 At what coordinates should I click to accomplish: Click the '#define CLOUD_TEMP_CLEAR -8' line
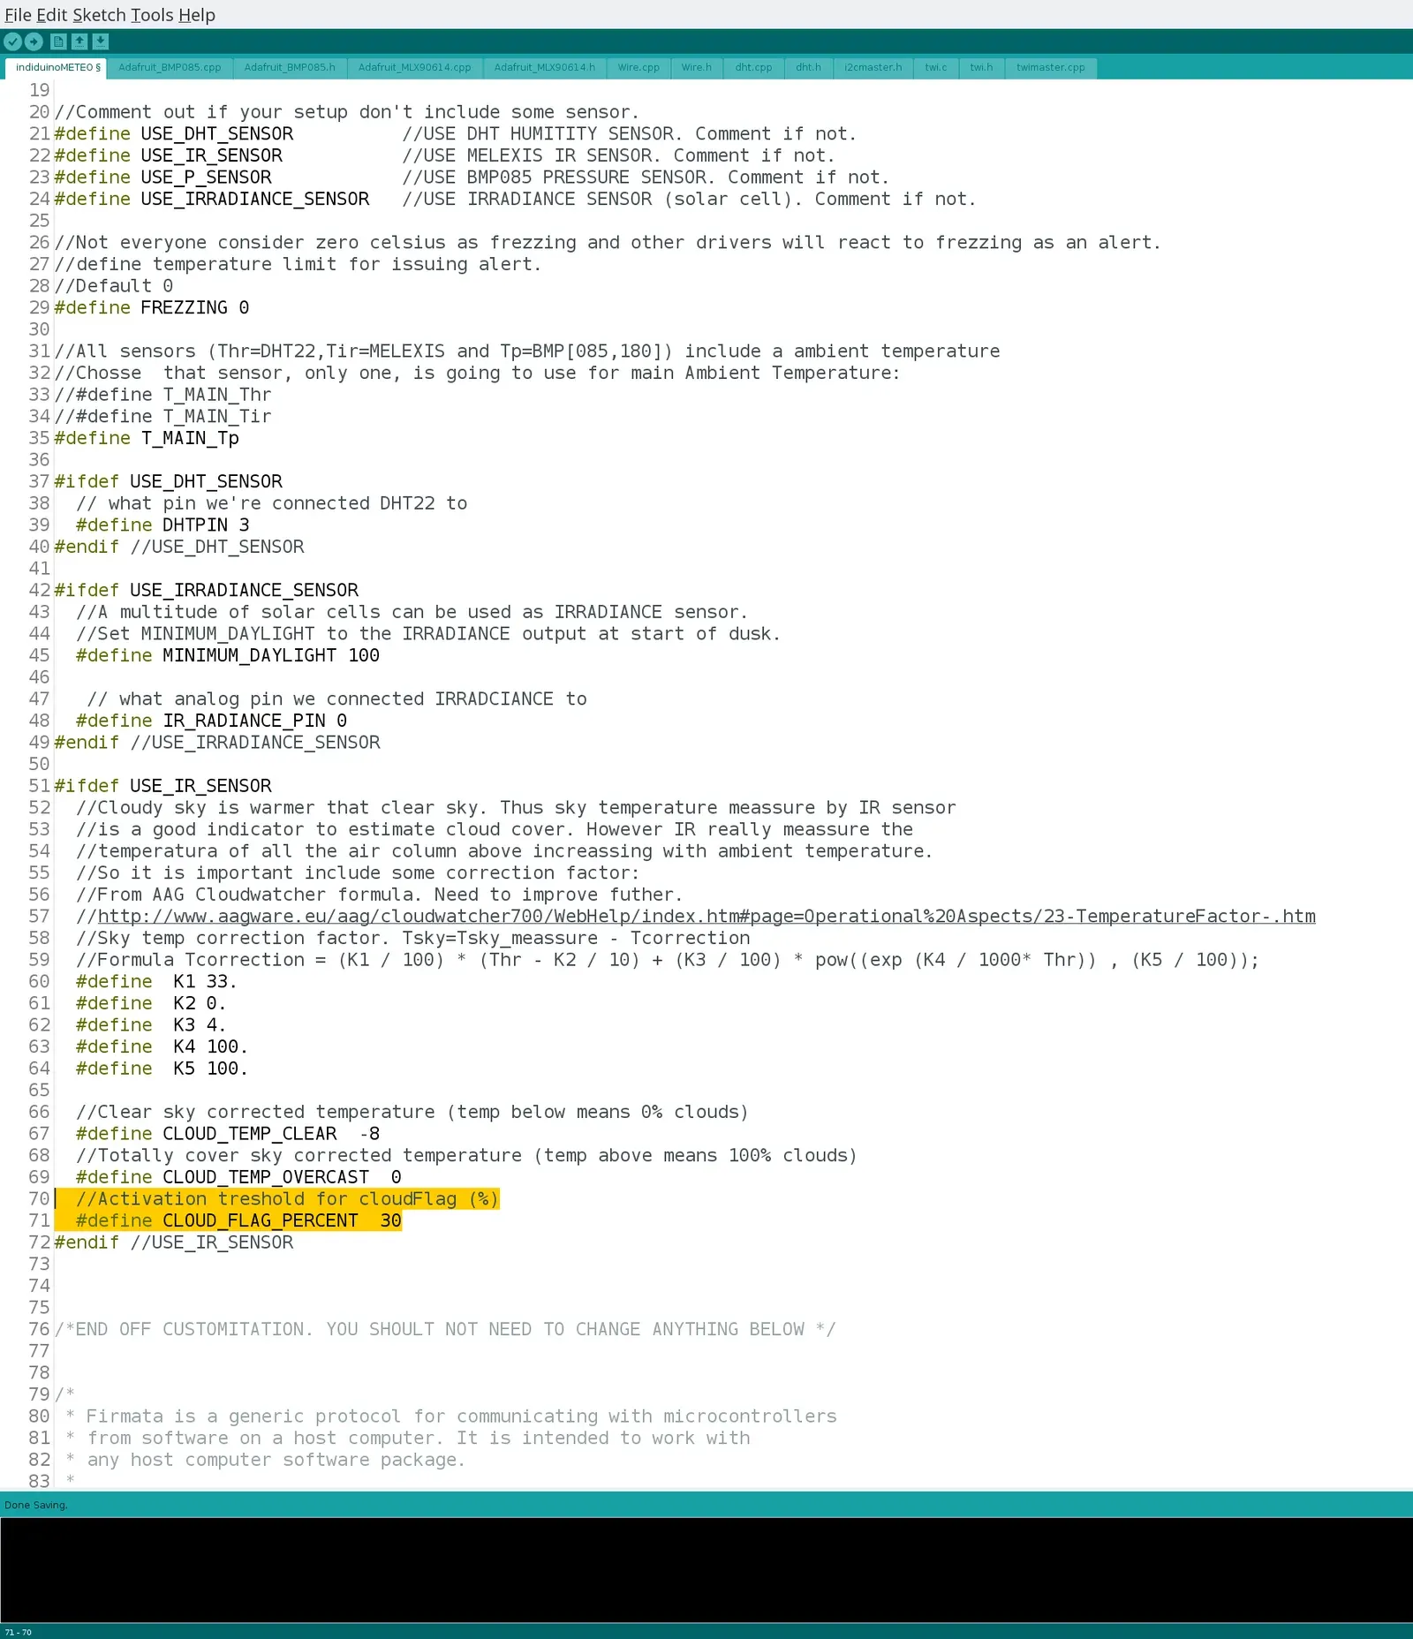click(228, 1134)
